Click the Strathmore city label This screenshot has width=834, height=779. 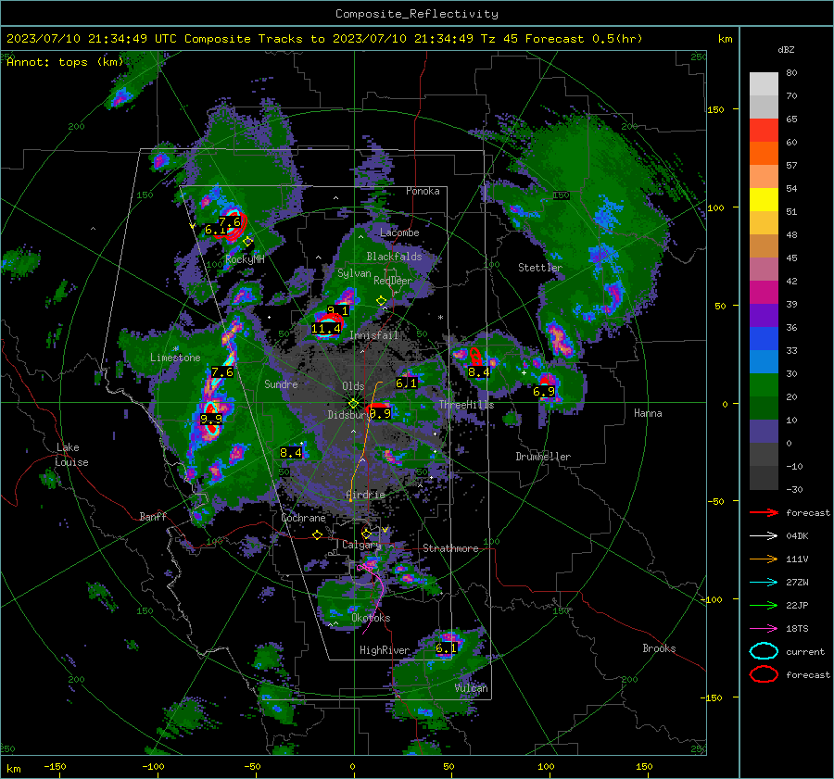tap(450, 548)
